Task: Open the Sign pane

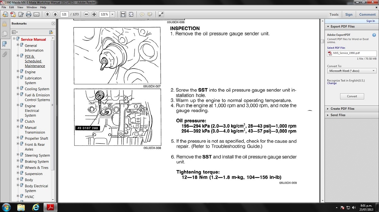Action: coord(349,14)
